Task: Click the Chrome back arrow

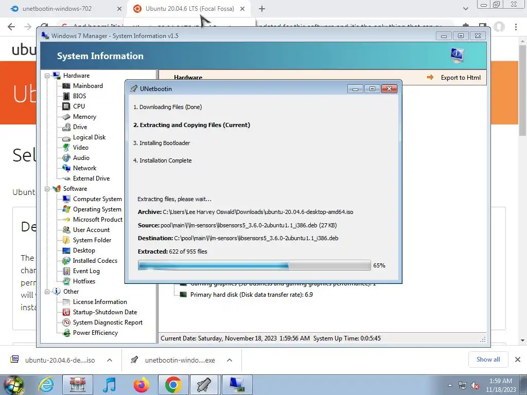Action: tap(11, 27)
